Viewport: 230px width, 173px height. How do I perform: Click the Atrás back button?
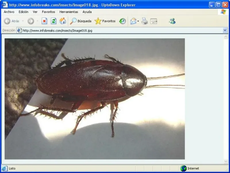click(12, 21)
